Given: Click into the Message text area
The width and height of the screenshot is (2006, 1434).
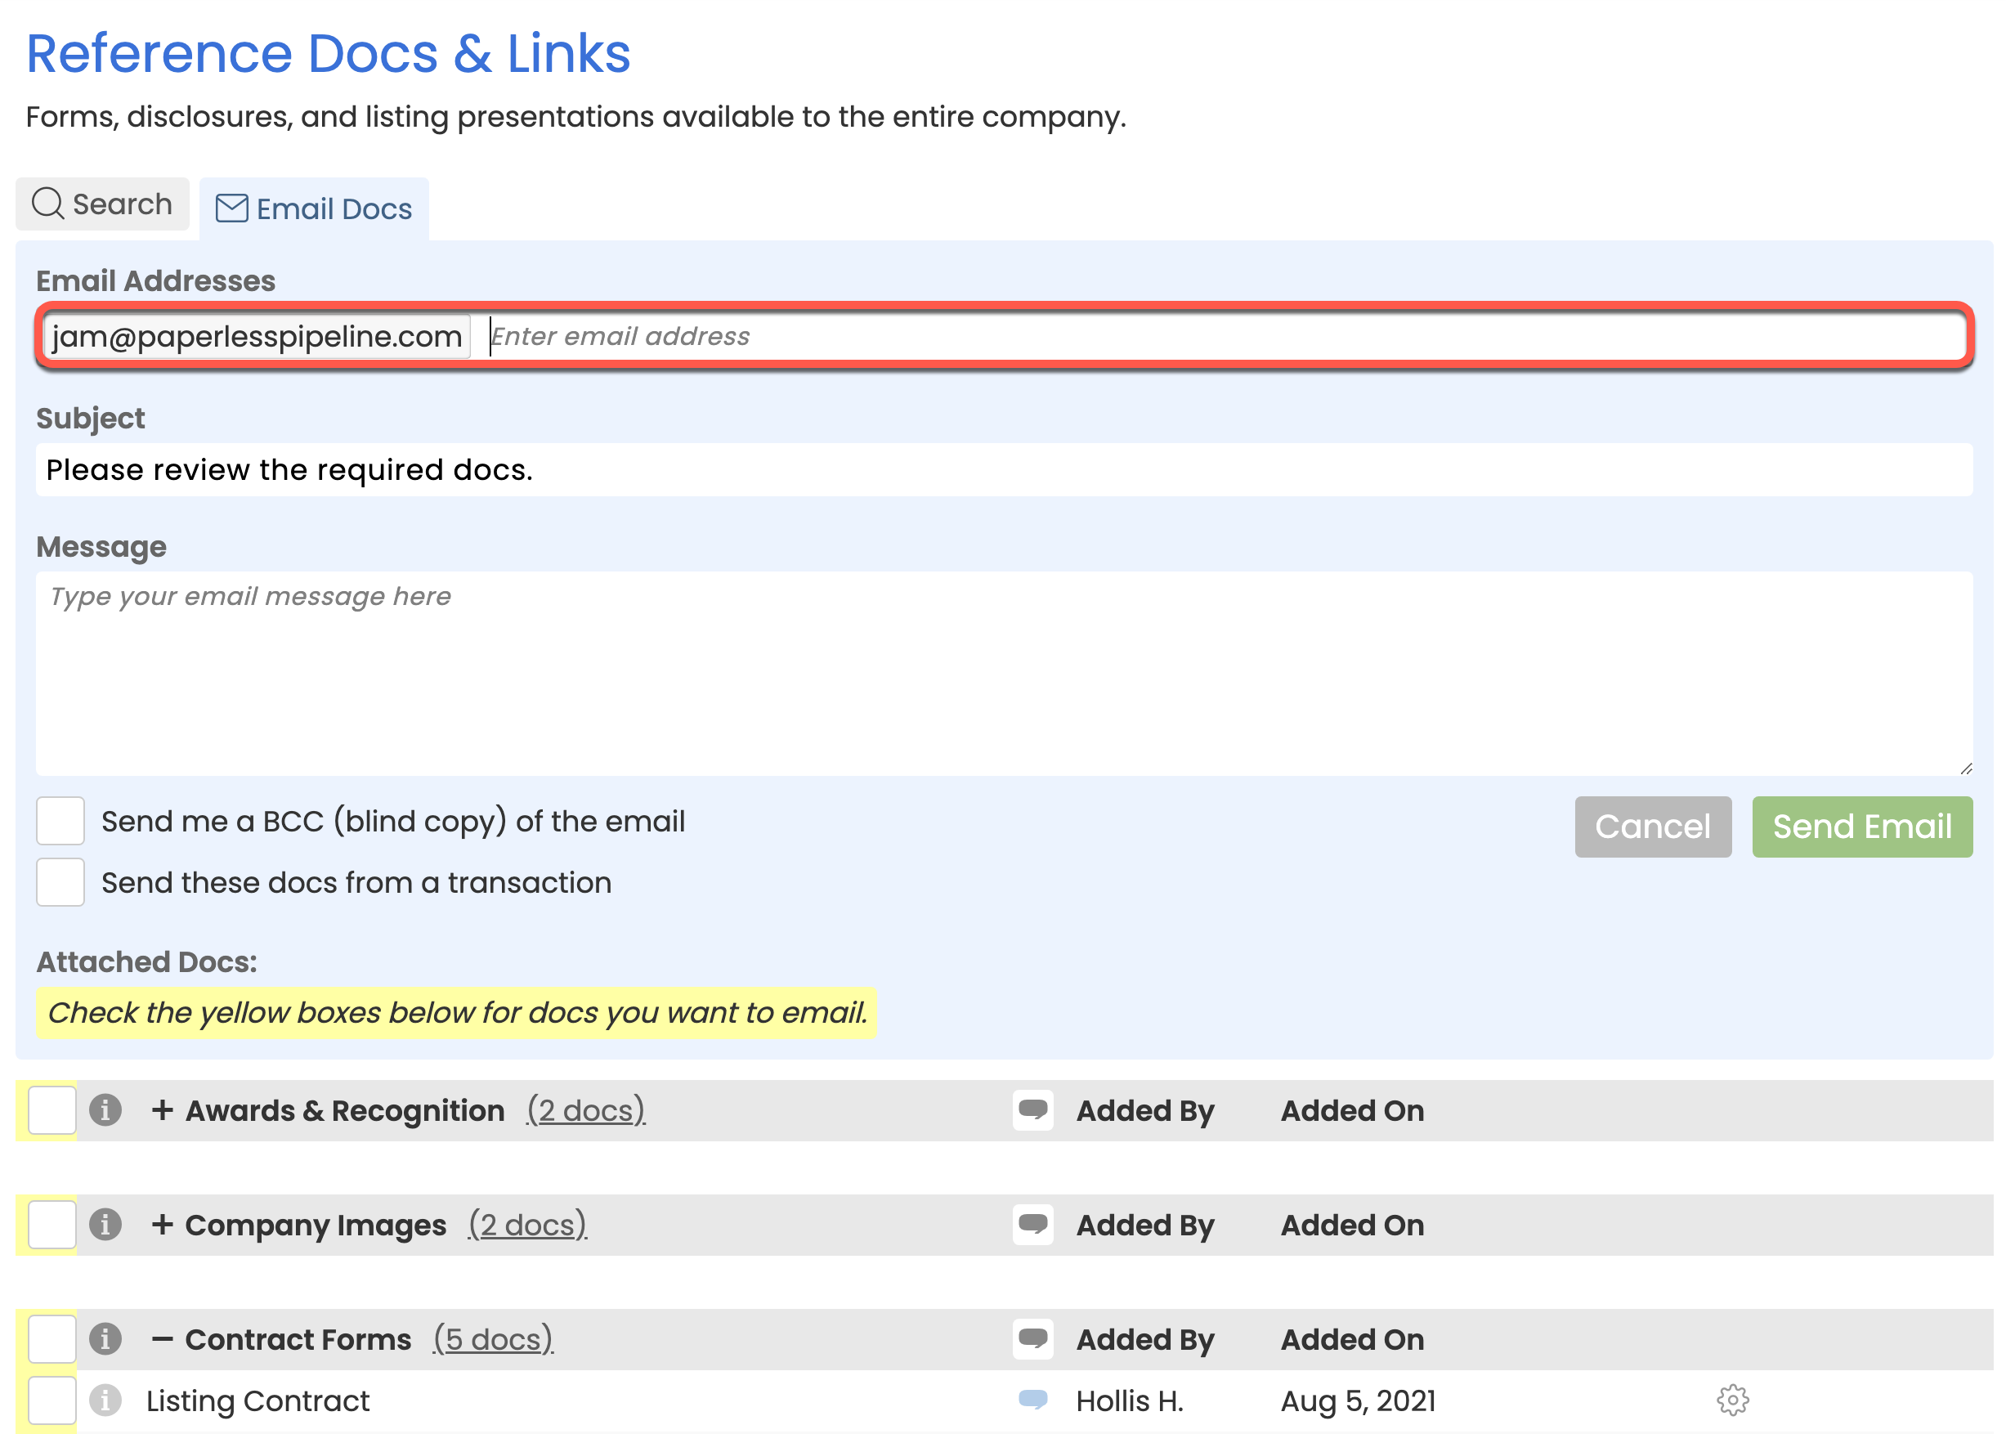Looking at the screenshot, I should pos(1003,673).
